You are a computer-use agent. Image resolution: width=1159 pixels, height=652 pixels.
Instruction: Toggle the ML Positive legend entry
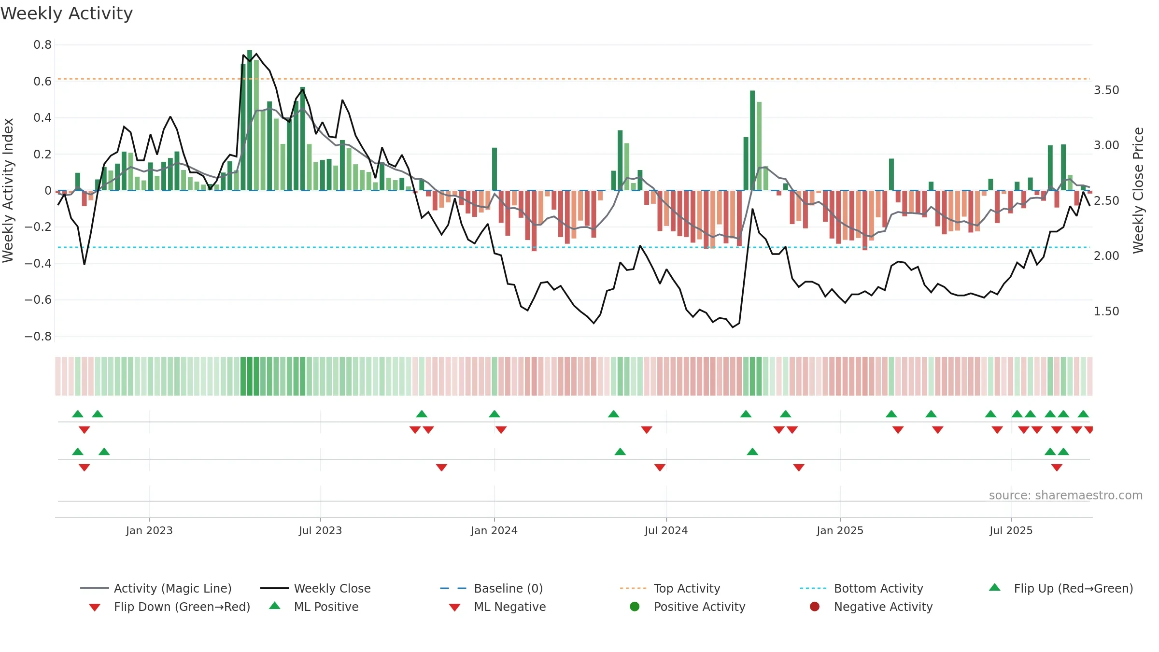pyautogui.click(x=314, y=607)
